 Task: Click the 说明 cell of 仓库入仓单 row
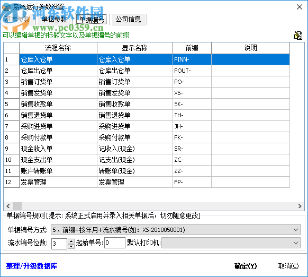250,59
